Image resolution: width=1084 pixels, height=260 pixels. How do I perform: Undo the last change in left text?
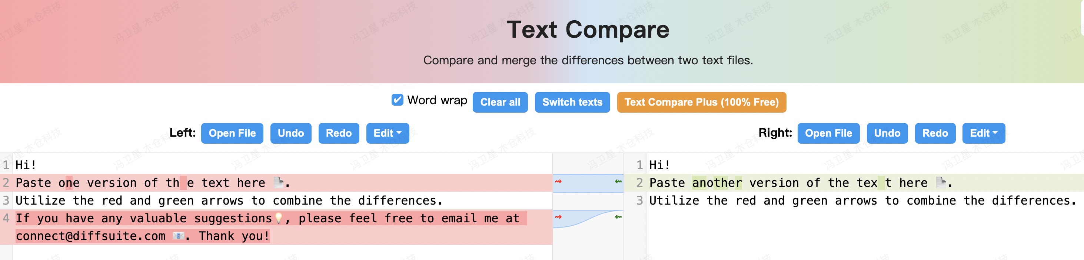point(290,133)
